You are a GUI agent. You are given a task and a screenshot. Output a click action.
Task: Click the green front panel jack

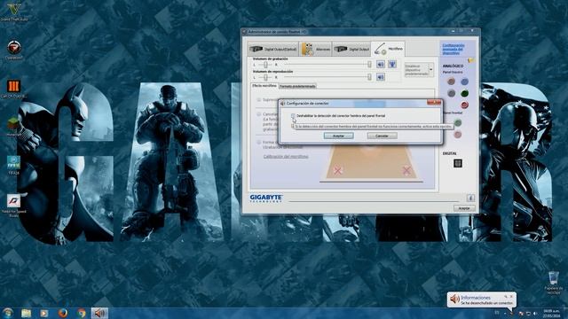[x=458, y=123]
